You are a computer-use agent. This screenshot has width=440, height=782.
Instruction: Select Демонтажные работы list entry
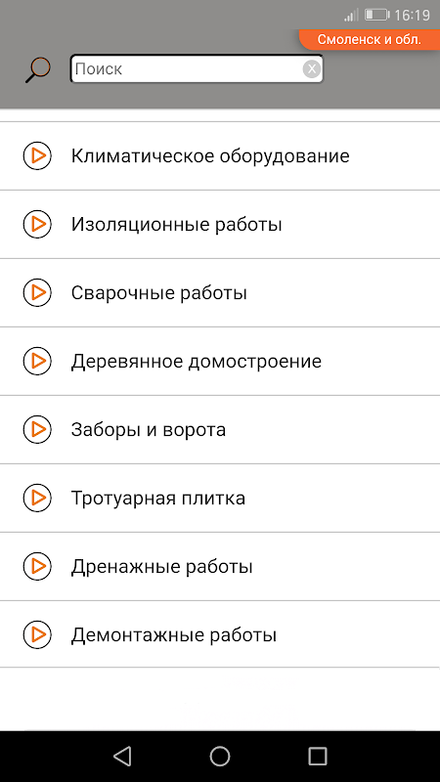pos(220,634)
